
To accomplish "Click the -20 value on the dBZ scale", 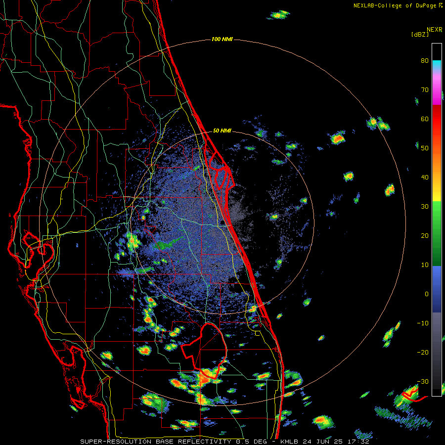I will point(423,353).
